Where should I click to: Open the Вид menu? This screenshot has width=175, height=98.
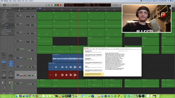pos(23,1)
